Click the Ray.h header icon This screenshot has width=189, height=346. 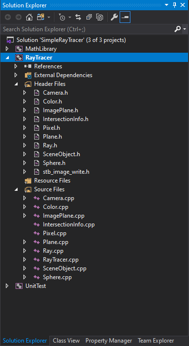click(x=37, y=145)
